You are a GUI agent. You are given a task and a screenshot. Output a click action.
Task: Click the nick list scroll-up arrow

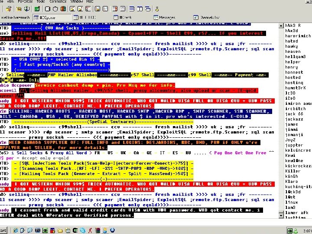(281, 26)
